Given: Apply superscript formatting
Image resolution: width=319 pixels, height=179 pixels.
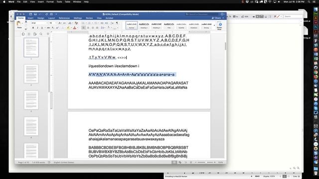Looking at the screenshot, I should tap(57, 28).
